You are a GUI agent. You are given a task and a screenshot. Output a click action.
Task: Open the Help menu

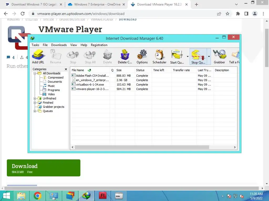[84, 45]
